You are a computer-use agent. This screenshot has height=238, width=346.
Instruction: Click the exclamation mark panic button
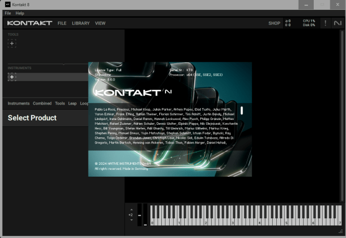(325, 23)
